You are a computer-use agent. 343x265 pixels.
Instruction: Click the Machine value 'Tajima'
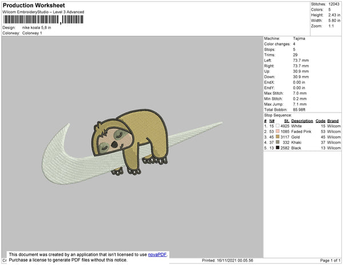click(x=299, y=38)
